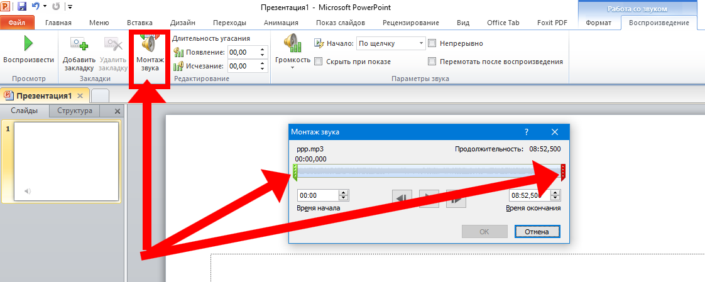This screenshot has height=282, width=705.
Task: Select the green start trim marker
Action: [295, 173]
